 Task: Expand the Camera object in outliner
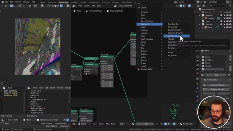point(203,19)
